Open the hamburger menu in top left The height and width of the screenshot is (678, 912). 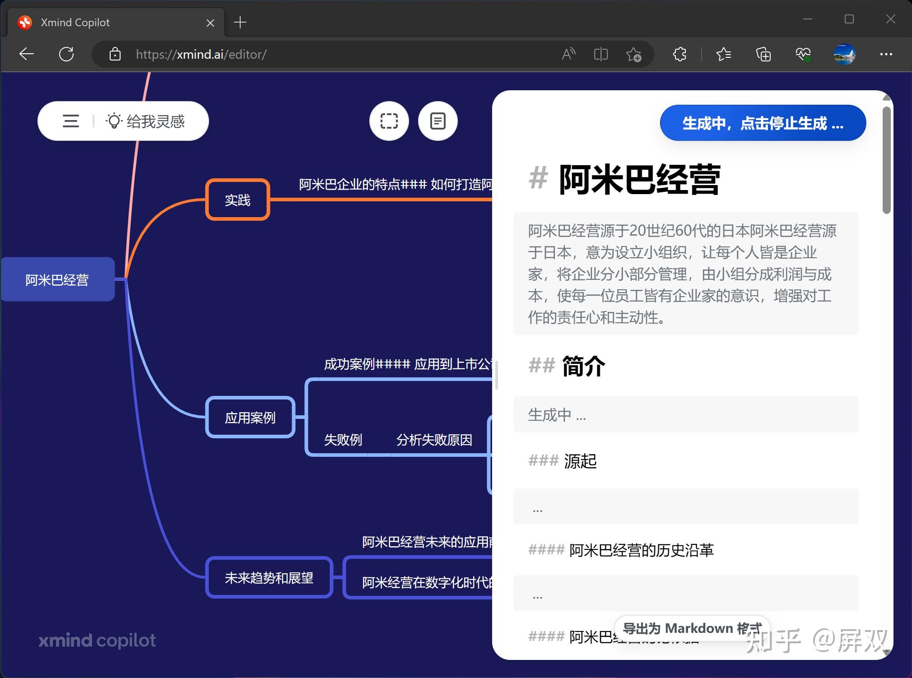[70, 121]
